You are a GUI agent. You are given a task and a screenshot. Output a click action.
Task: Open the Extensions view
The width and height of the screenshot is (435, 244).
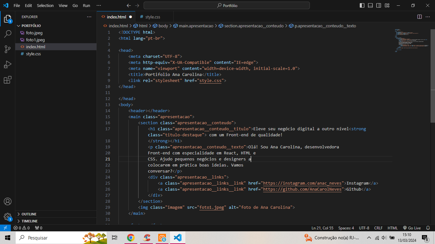[x=8, y=80]
